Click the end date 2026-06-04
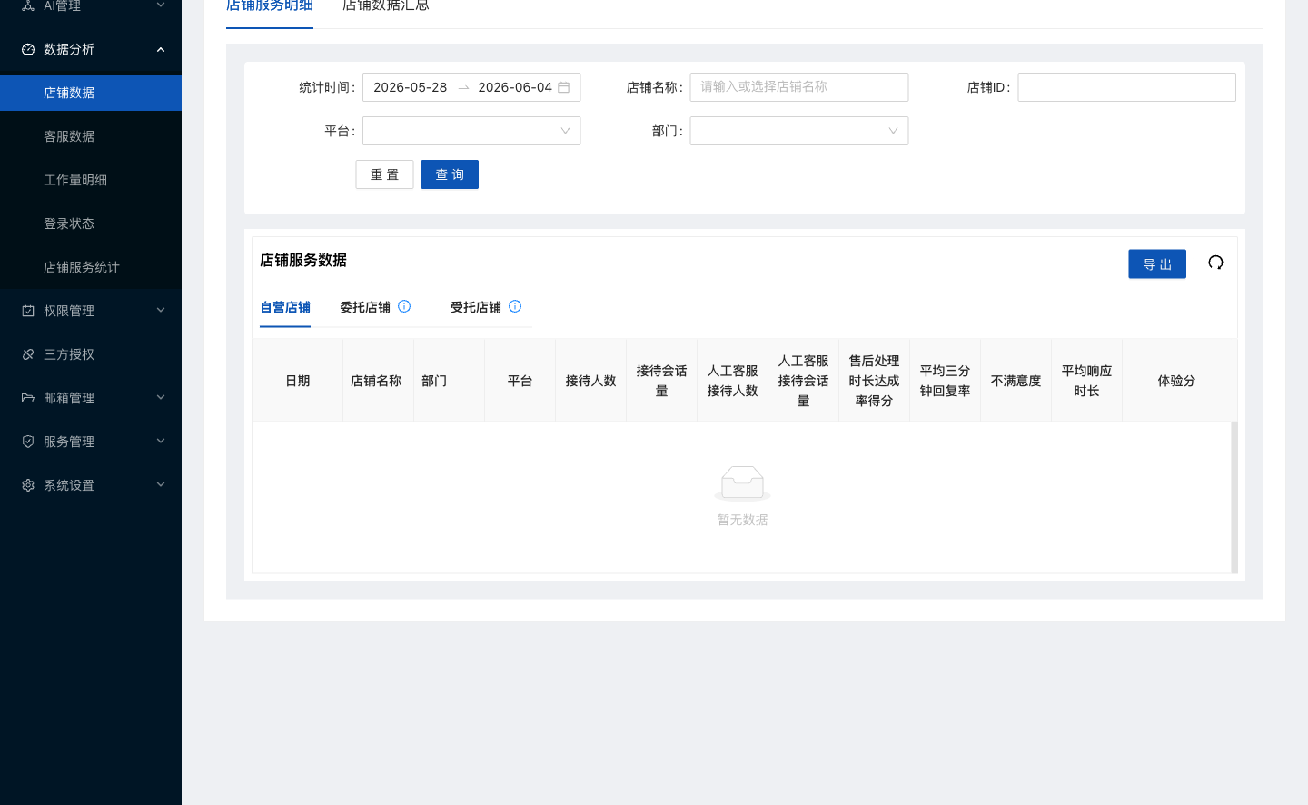Viewport: 1308px width, 805px height. 515,87
